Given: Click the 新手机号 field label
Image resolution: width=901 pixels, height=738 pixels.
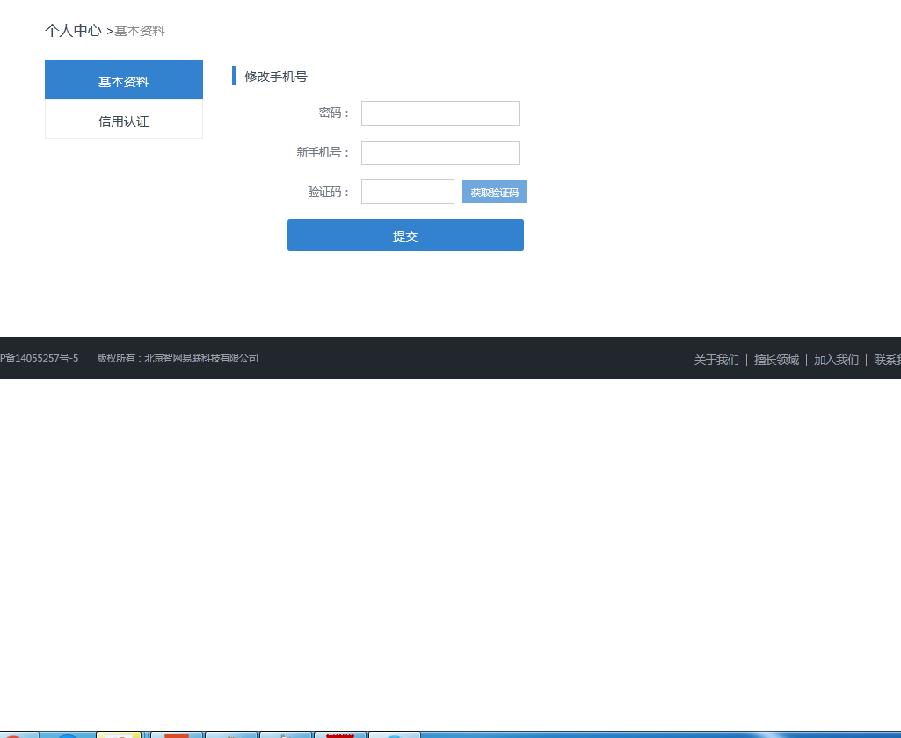Looking at the screenshot, I should pyautogui.click(x=323, y=153).
